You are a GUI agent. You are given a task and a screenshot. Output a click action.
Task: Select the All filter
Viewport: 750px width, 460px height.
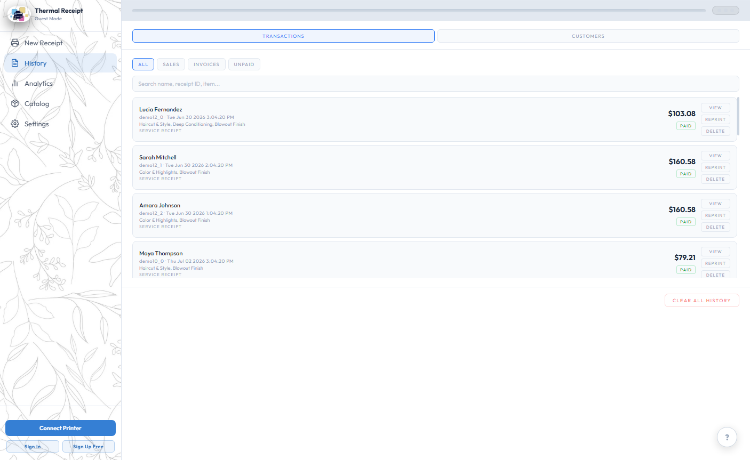point(143,64)
